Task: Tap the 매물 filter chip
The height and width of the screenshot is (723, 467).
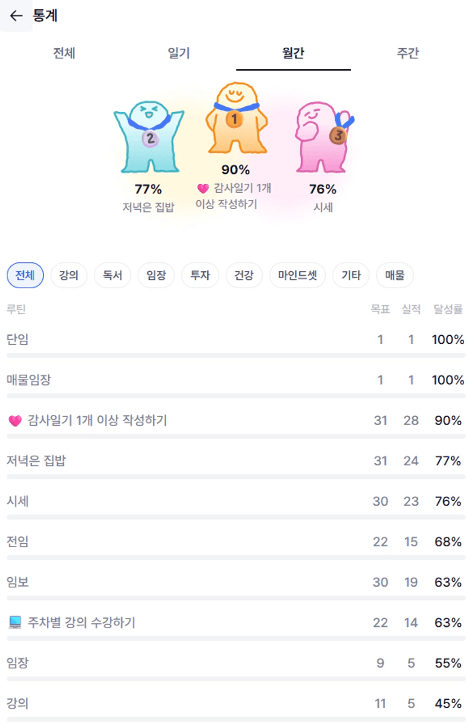Action: (x=395, y=276)
